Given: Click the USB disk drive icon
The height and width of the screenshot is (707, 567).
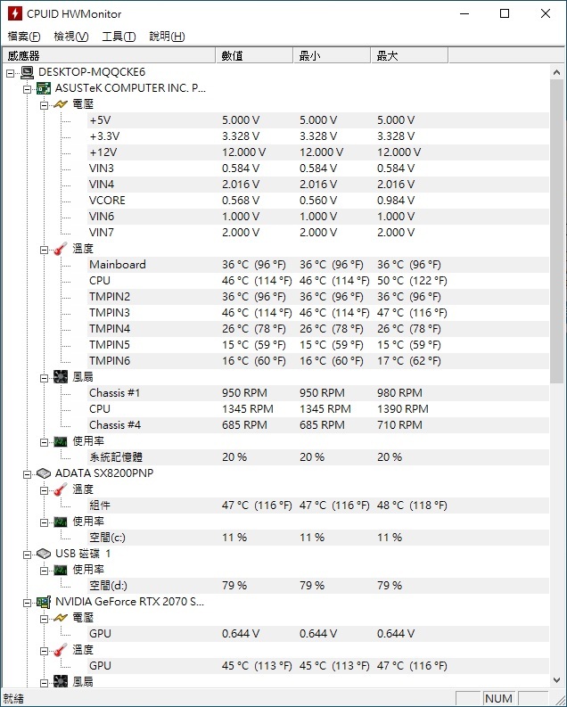Looking at the screenshot, I should (x=44, y=554).
